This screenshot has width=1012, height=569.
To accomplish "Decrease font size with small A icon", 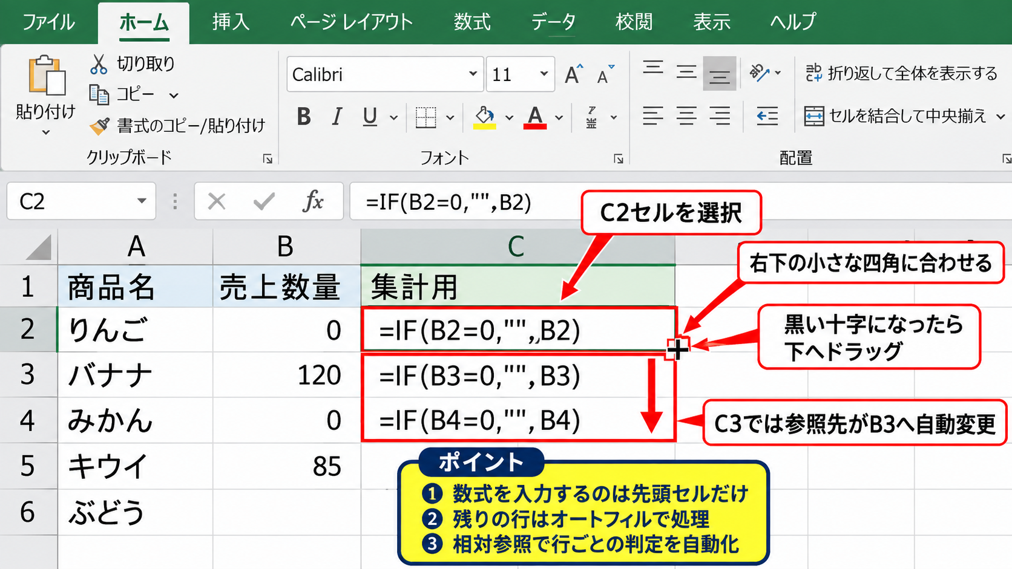I will pos(605,74).
